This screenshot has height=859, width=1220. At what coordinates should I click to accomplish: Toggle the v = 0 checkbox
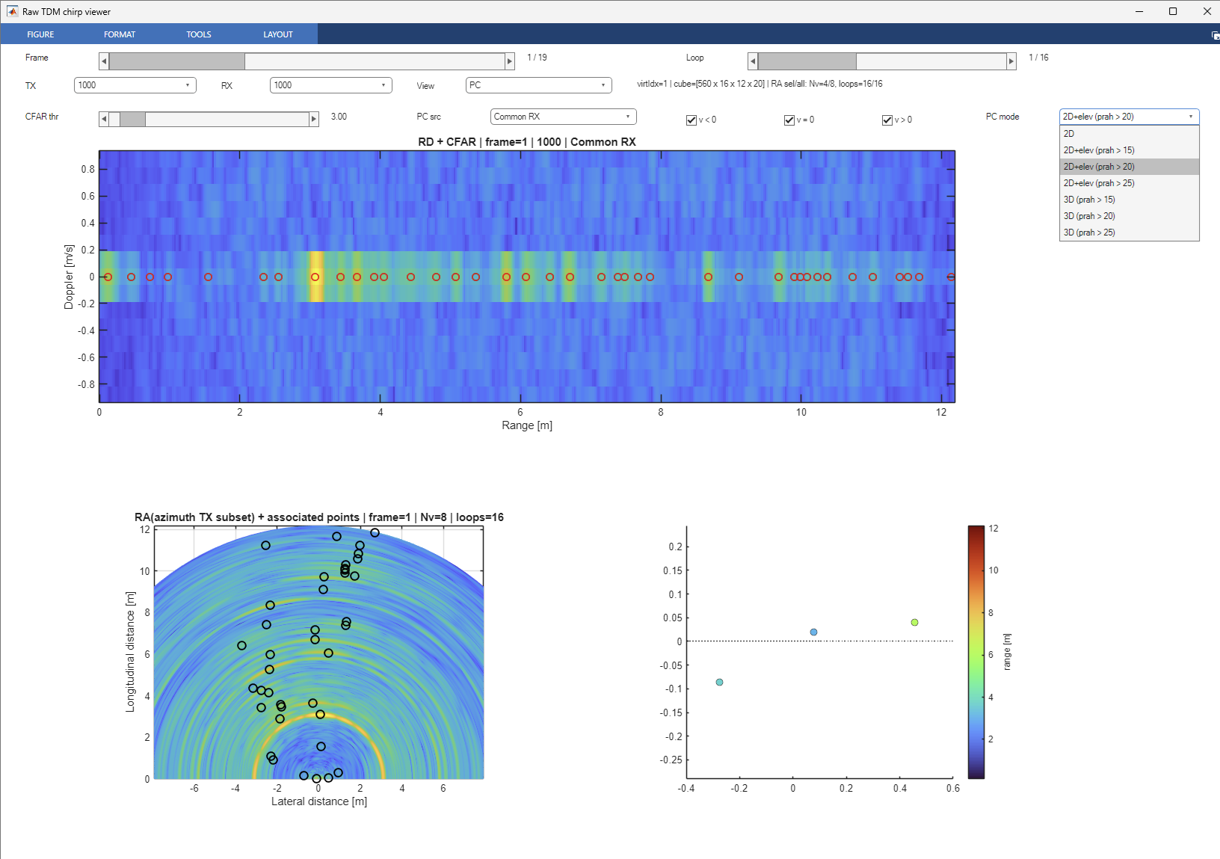[789, 120]
